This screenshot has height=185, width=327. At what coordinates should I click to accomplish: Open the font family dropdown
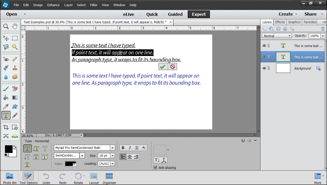(112, 148)
